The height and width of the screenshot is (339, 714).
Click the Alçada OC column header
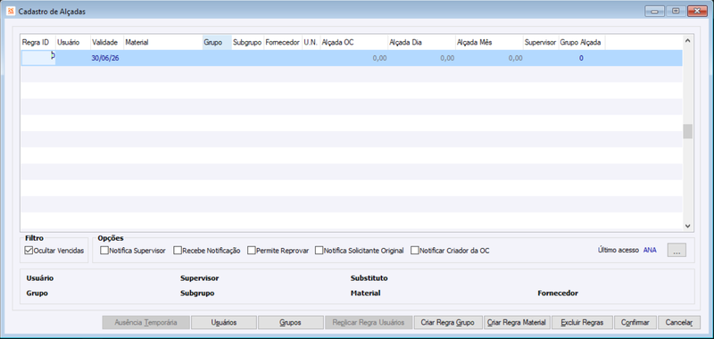point(353,42)
